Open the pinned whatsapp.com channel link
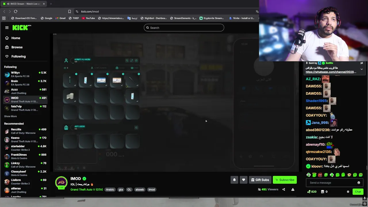Screen dimensions: 368x207 (x=331, y=72)
